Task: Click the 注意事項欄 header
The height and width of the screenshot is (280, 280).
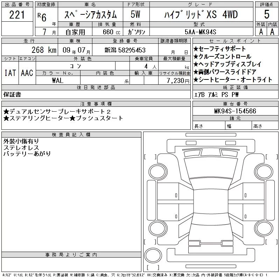Action: (96, 104)
